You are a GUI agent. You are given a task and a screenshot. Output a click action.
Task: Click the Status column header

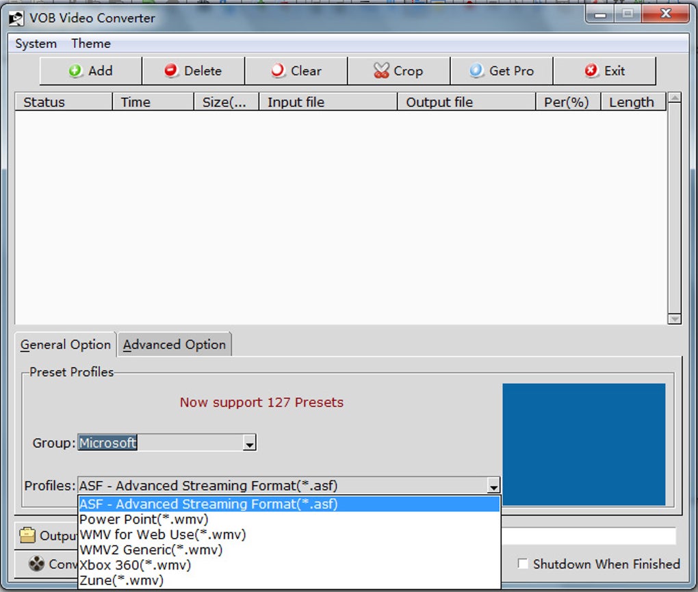[x=63, y=102]
